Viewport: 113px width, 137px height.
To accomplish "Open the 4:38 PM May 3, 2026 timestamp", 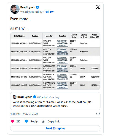I will (24, 114).
